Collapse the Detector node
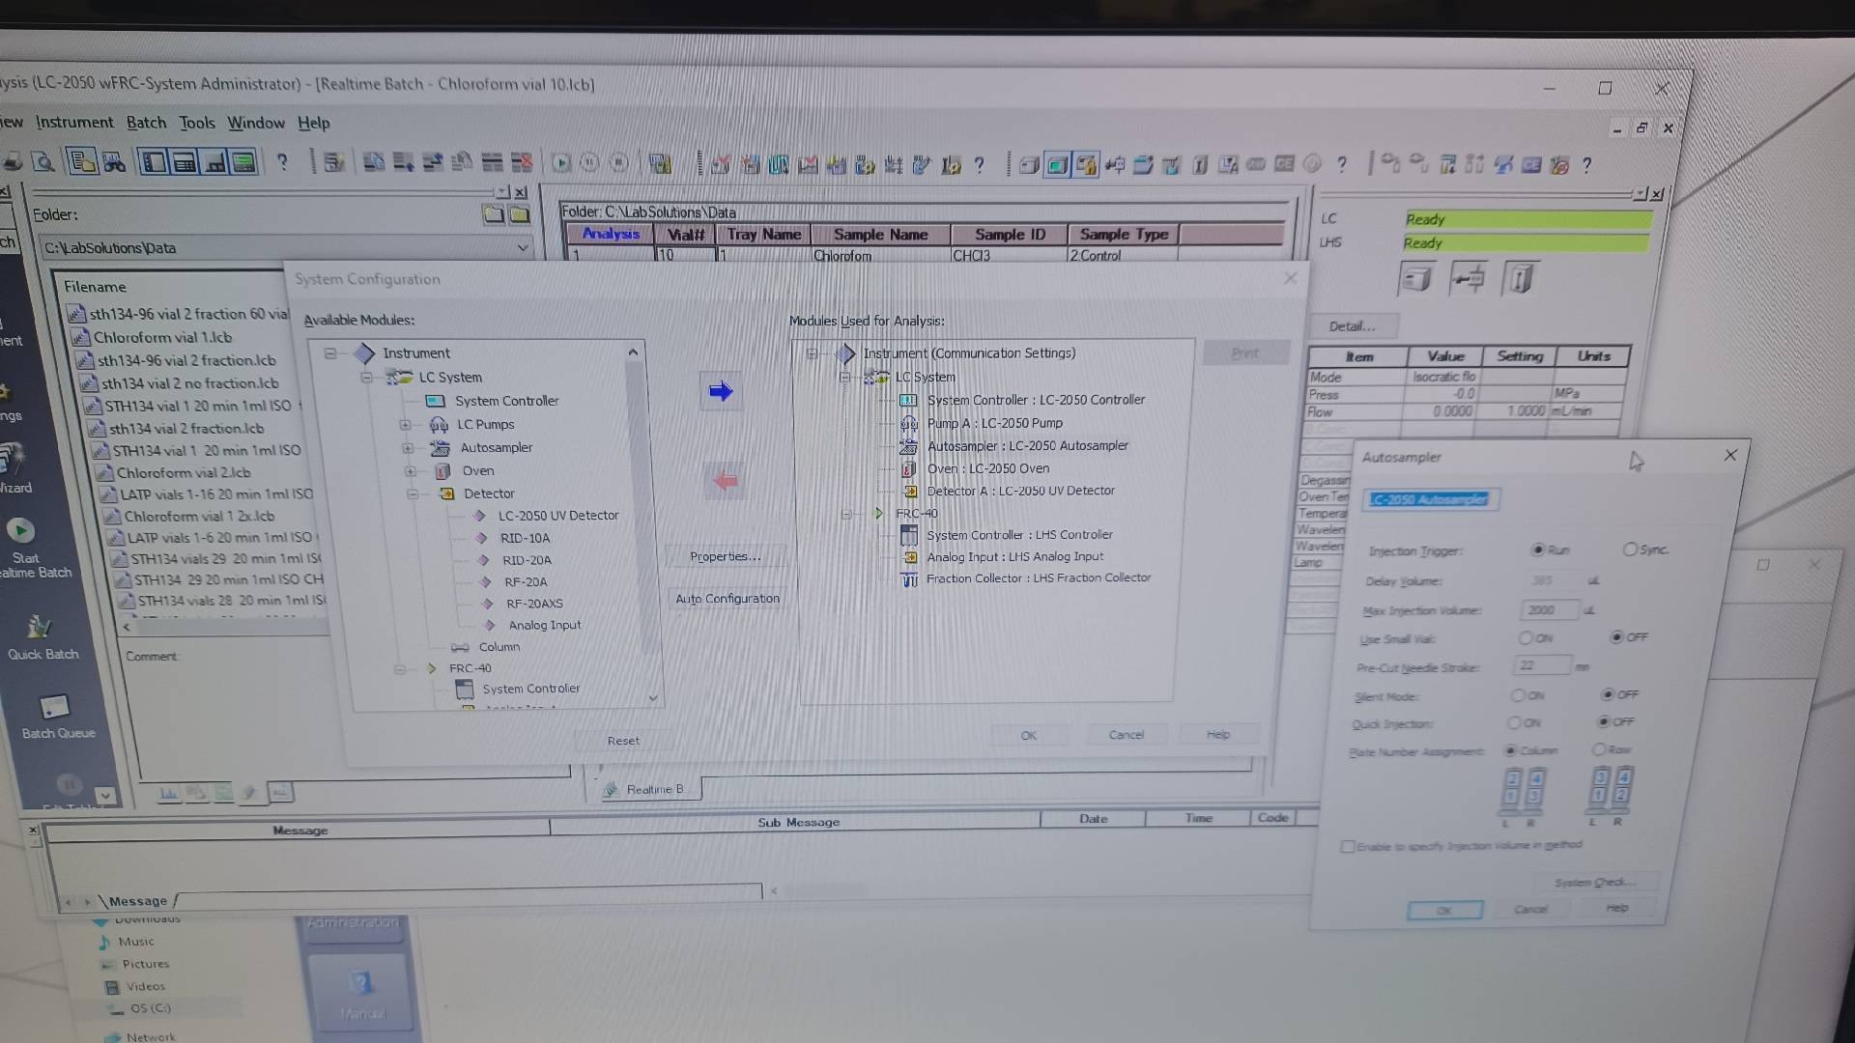This screenshot has width=1855, height=1043. tap(413, 493)
